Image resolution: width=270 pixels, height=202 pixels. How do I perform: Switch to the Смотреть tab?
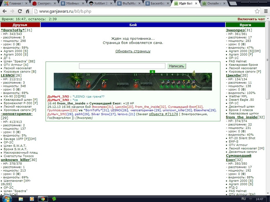(44, 3)
